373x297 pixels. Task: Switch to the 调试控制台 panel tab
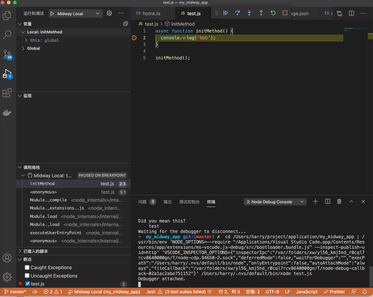189,202
